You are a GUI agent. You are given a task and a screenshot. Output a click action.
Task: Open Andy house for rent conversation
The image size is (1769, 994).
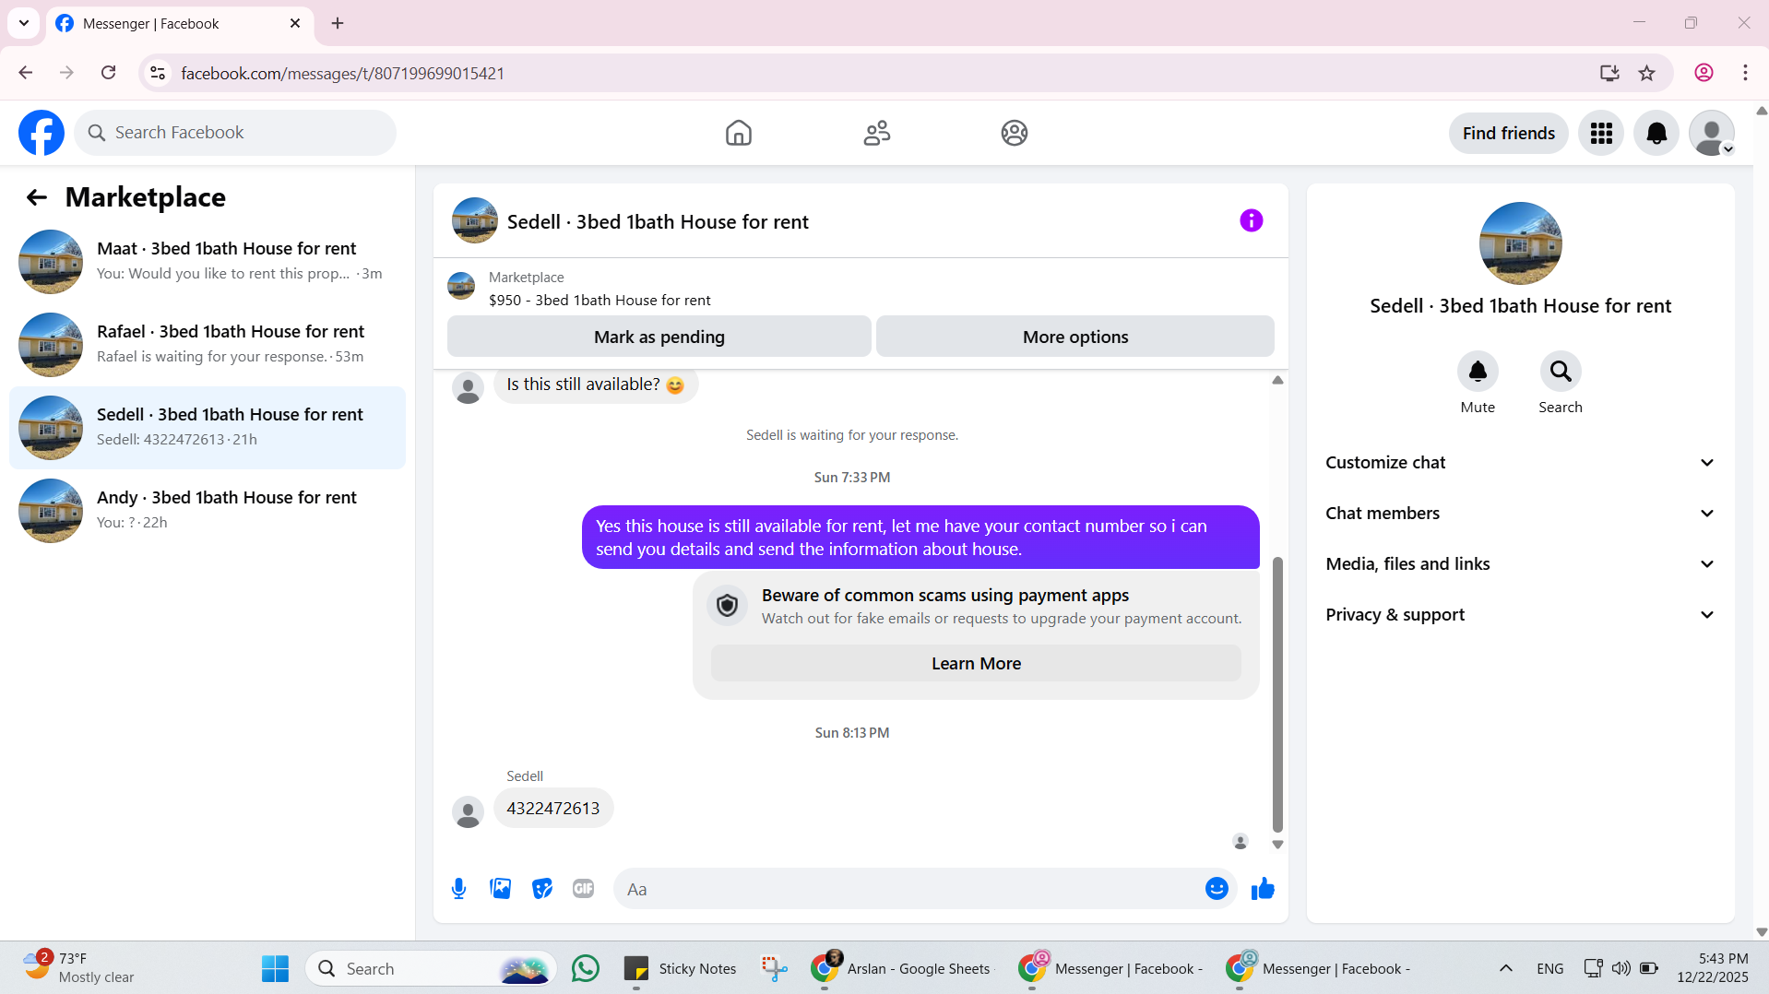pos(208,511)
